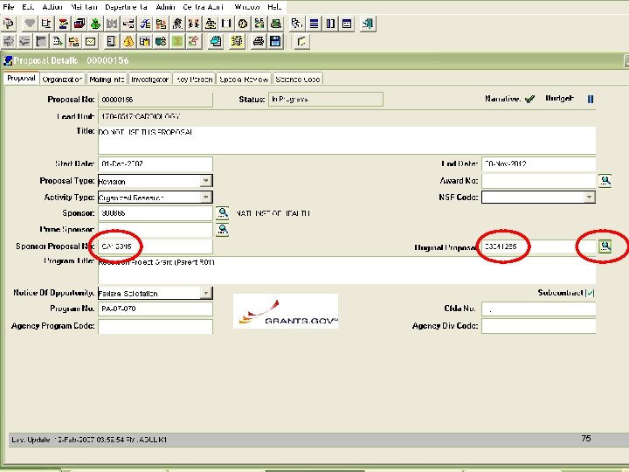Switch to the Investigator tab
The image size is (629, 472).
tap(149, 79)
